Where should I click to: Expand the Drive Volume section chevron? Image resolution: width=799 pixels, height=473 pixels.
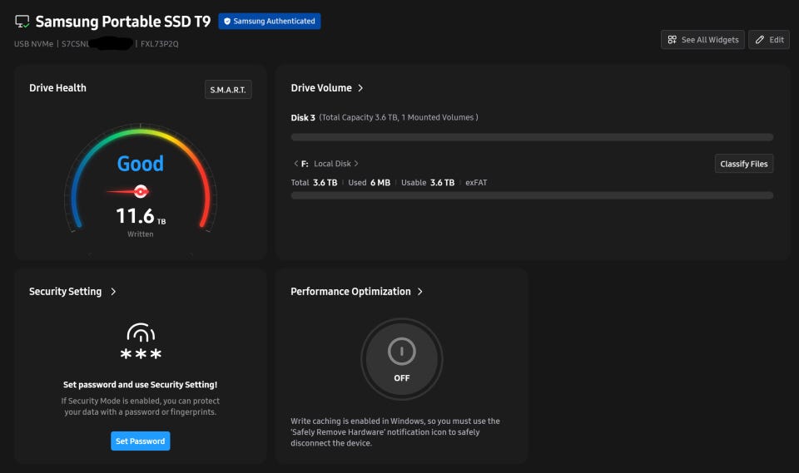tap(360, 88)
